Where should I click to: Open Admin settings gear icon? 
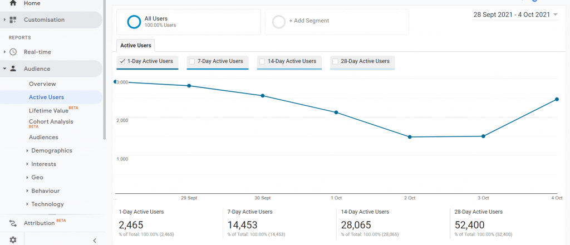pyautogui.click(x=13, y=240)
